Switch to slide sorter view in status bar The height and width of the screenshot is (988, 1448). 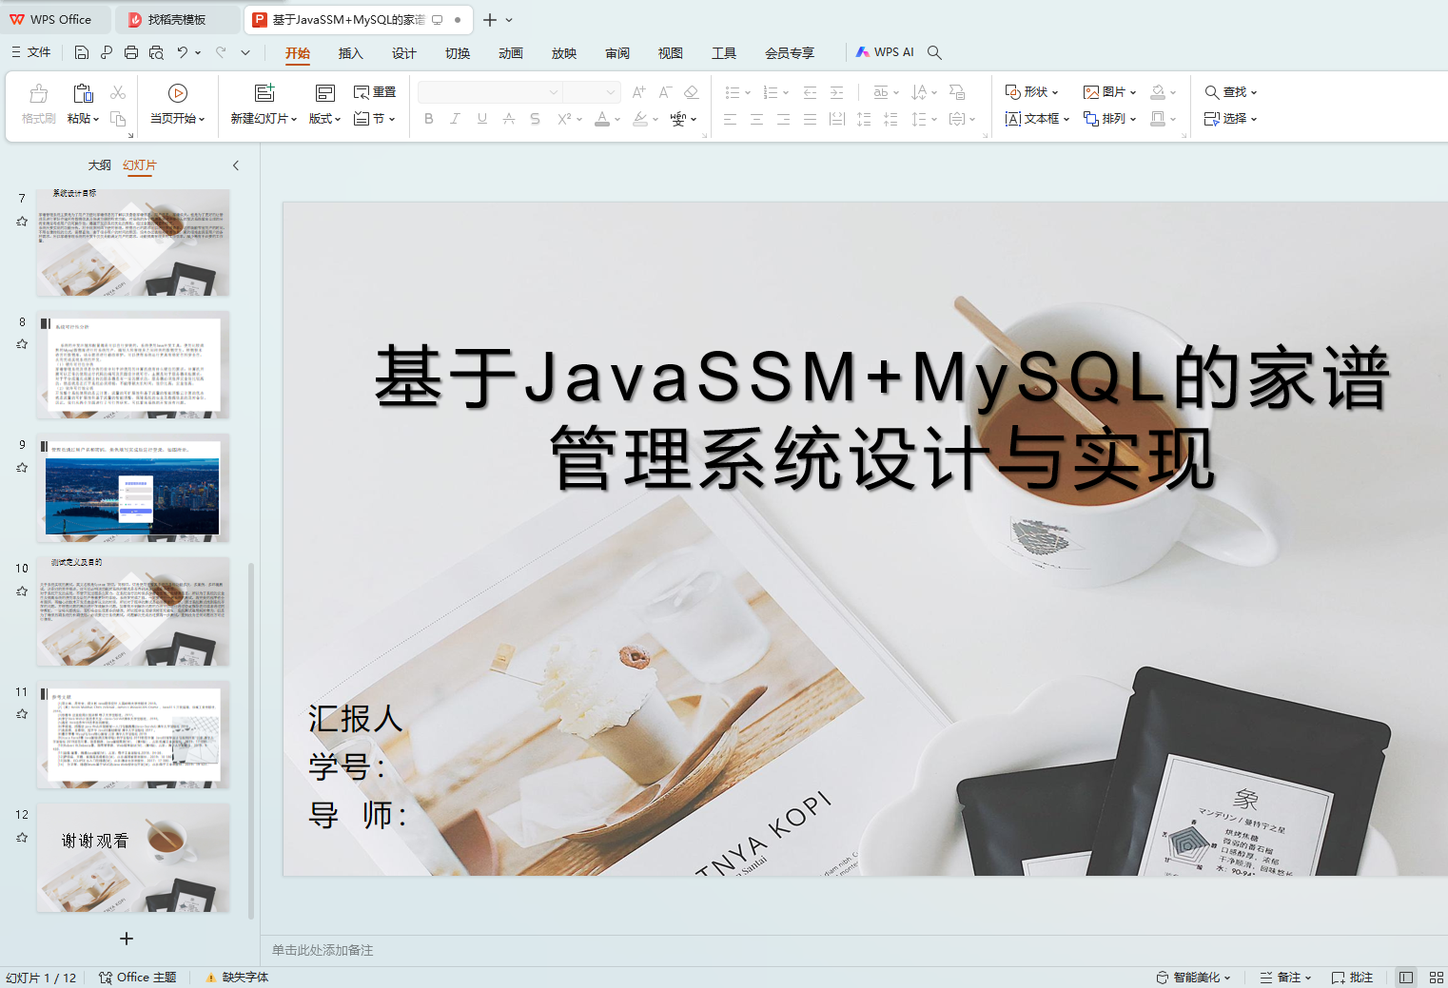coord(1436,978)
